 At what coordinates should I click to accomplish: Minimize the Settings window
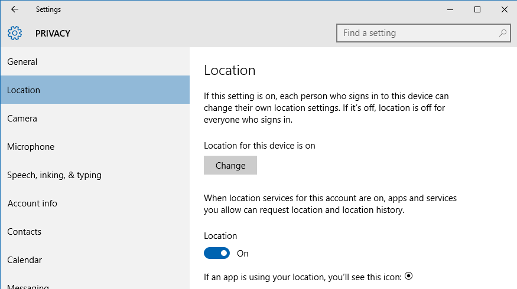[x=450, y=9]
